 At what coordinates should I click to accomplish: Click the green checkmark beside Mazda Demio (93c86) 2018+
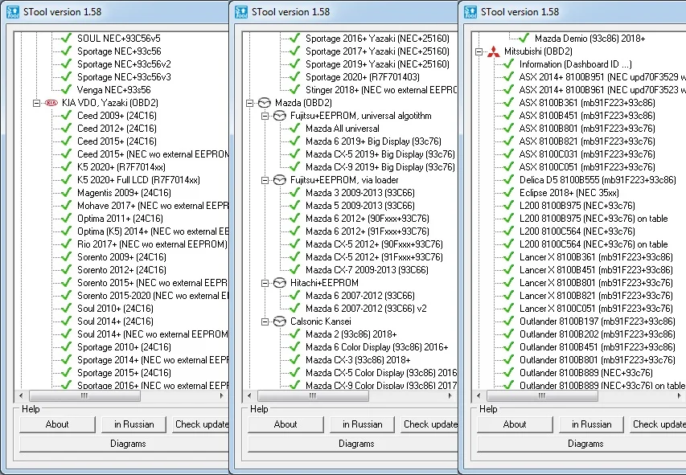[x=524, y=39]
